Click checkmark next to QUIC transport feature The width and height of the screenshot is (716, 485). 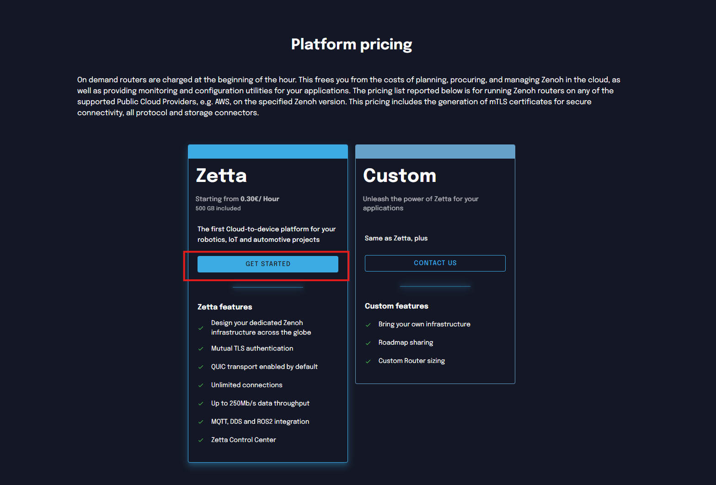(x=201, y=367)
